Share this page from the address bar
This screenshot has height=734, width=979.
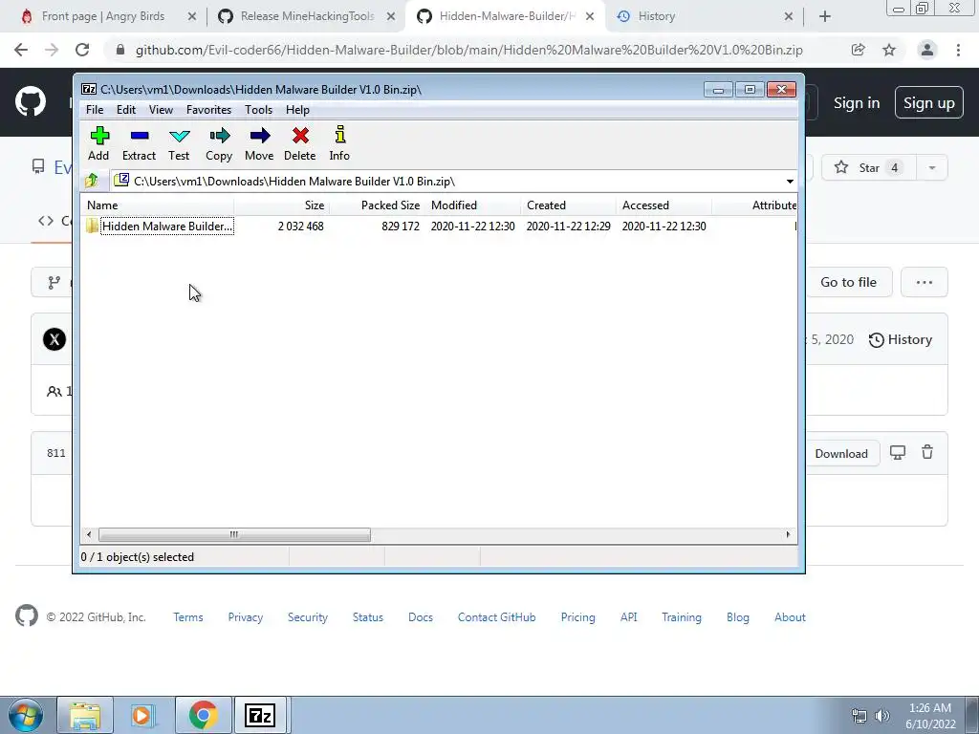[x=859, y=50]
